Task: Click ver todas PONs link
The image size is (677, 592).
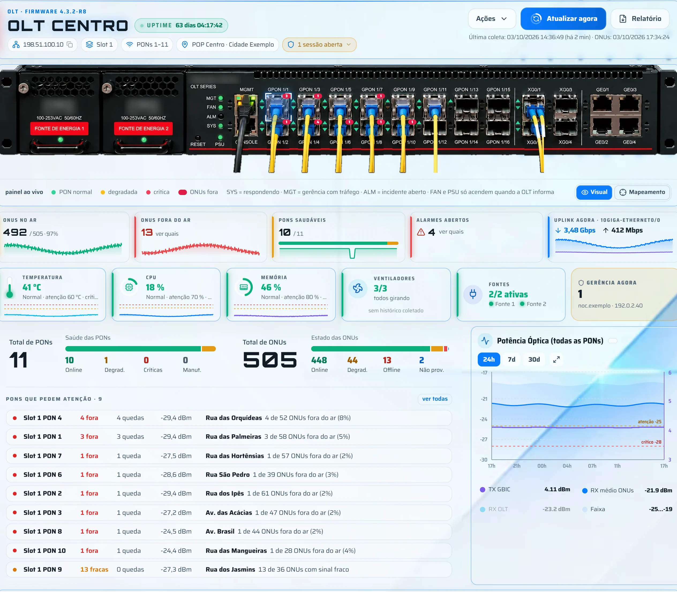Action: pyautogui.click(x=435, y=399)
